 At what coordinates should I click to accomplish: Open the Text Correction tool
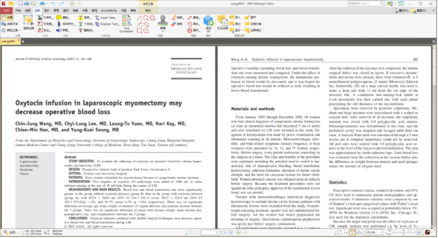[127, 24]
